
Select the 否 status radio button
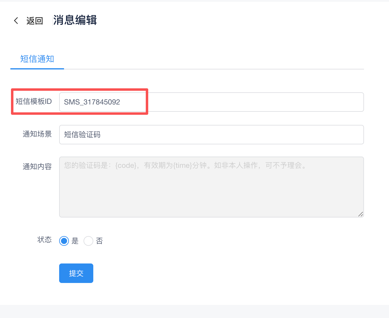[88, 241]
